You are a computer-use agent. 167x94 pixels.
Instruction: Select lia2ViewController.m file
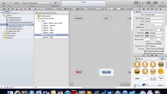pos(16,29)
